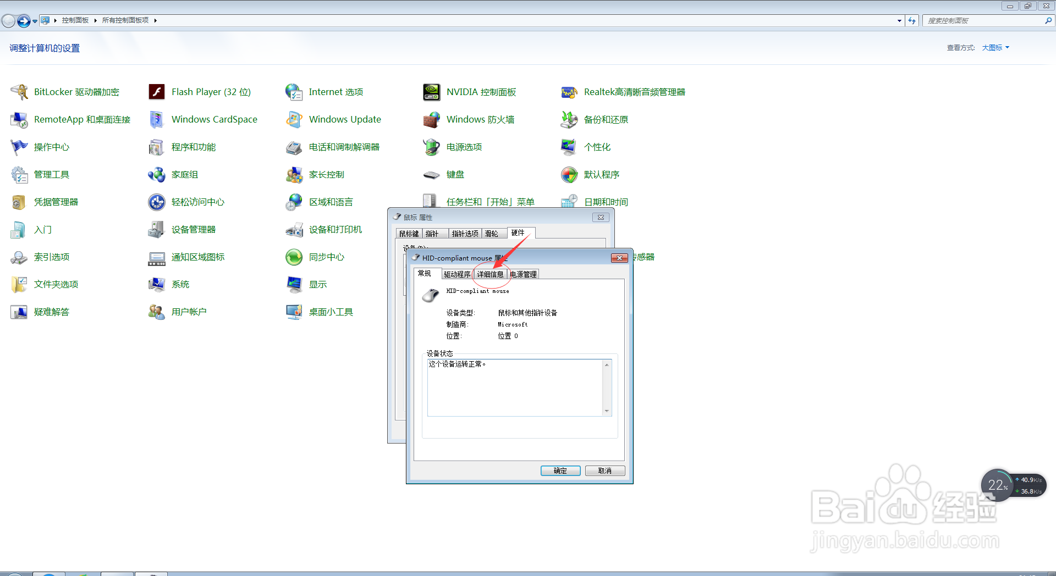Screen dimensions: 1056x576
Task: Open Power Options icon
Action: click(x=432, y=147)
